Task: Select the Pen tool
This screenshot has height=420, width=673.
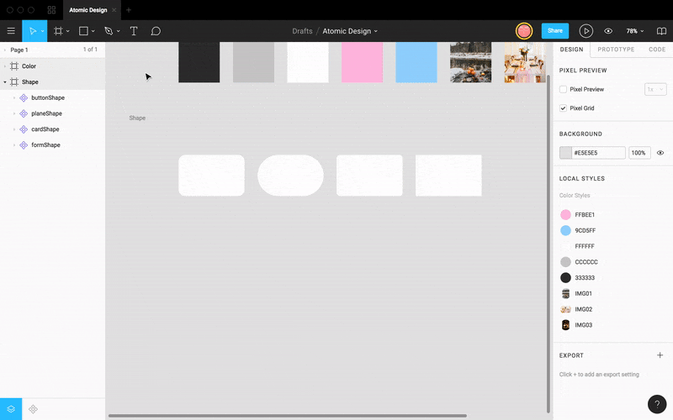Action: (x=109, y=31)
